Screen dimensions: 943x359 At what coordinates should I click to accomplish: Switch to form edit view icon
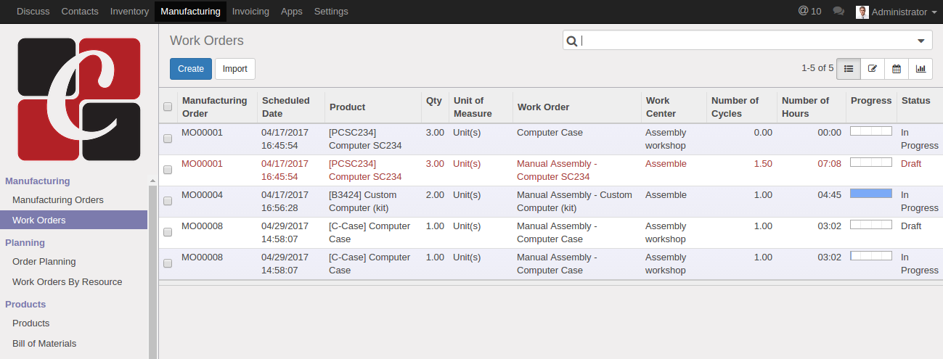click(873, 69)
